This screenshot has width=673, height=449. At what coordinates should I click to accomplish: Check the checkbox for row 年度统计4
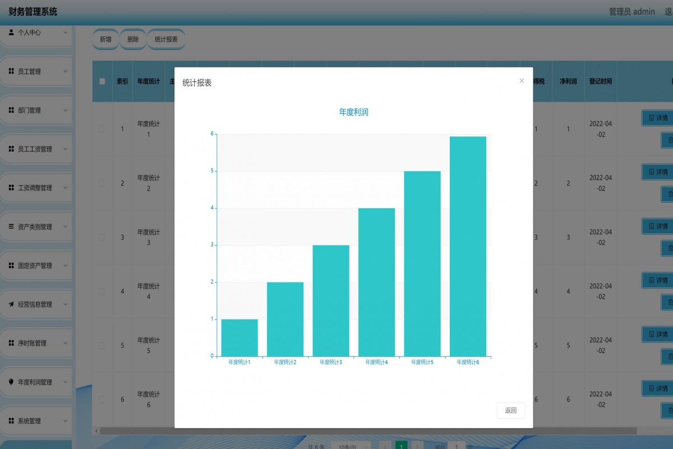[102, 291]
